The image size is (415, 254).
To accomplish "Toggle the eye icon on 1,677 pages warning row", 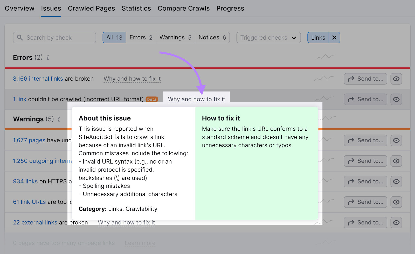I will click(x=396, y=140).
